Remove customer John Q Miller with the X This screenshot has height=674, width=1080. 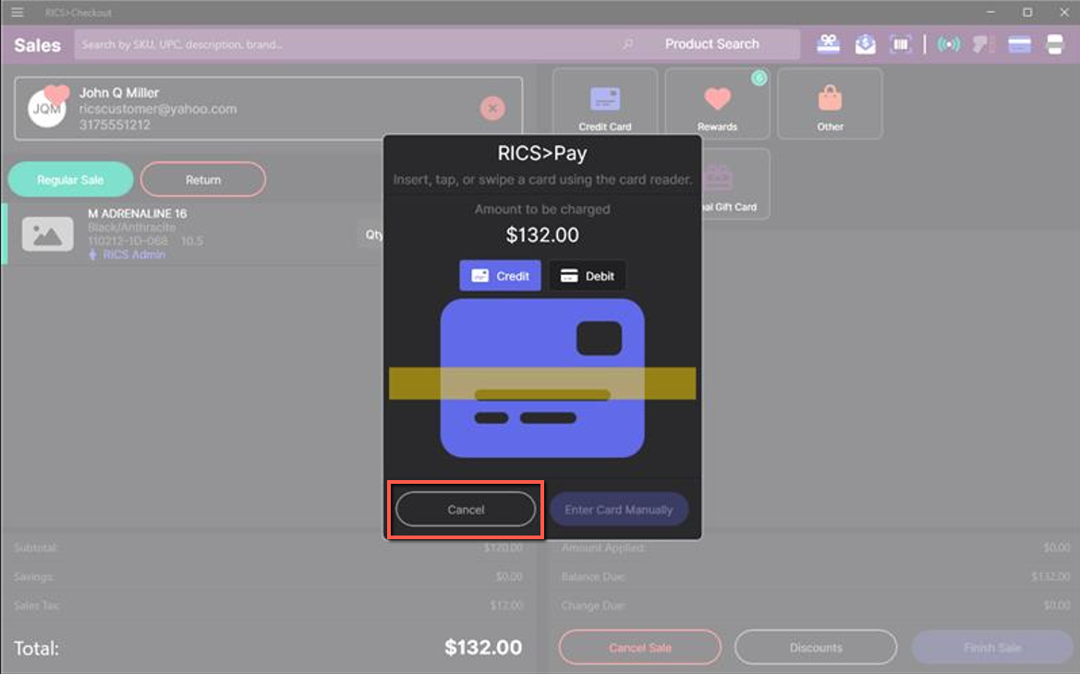(x=492, y=108)
